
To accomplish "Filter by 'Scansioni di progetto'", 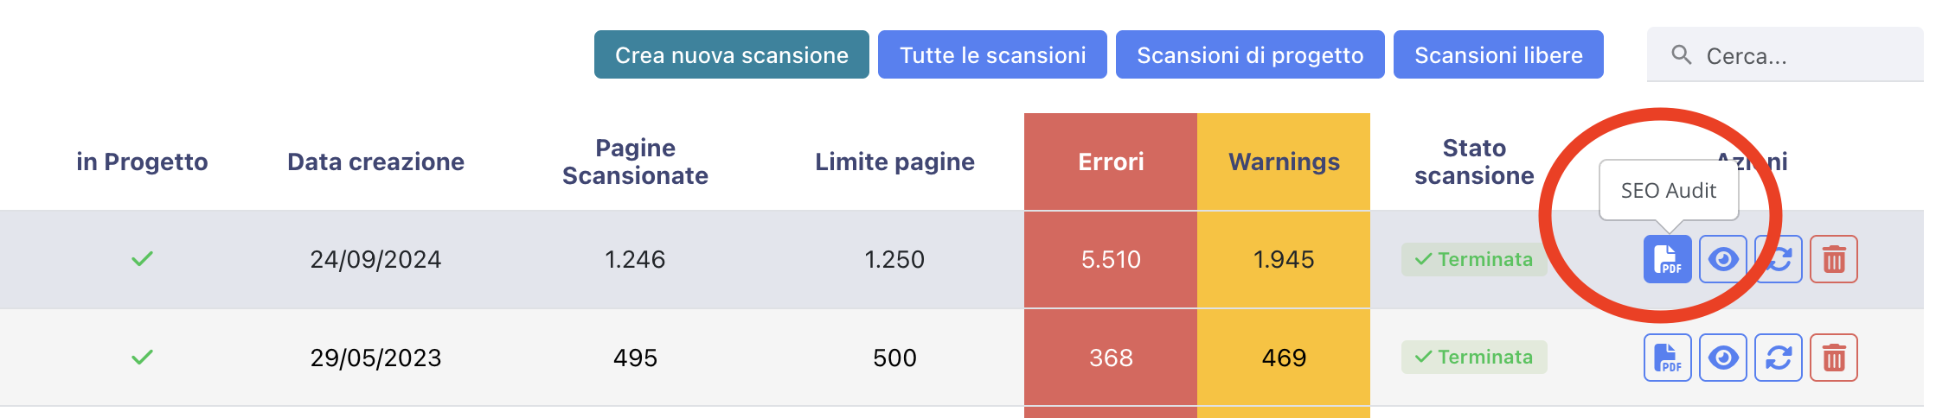I will 1249,55.
